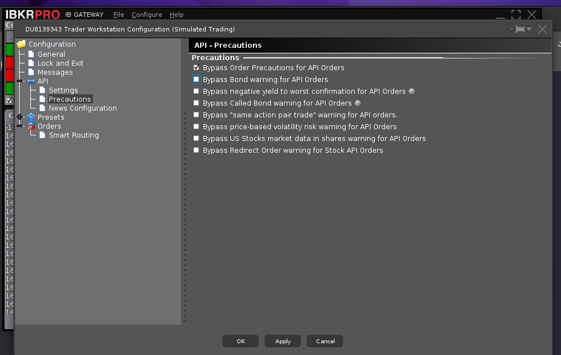Expand the Presets tree node
Viewport: 561px width, 355px height.
point(20,117)
